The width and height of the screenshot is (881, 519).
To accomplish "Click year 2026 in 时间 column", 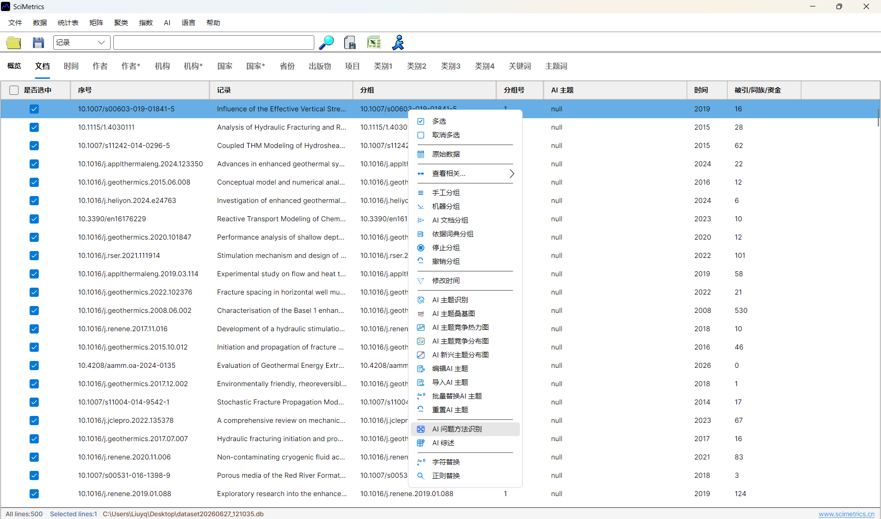I will tap(703, 366).
